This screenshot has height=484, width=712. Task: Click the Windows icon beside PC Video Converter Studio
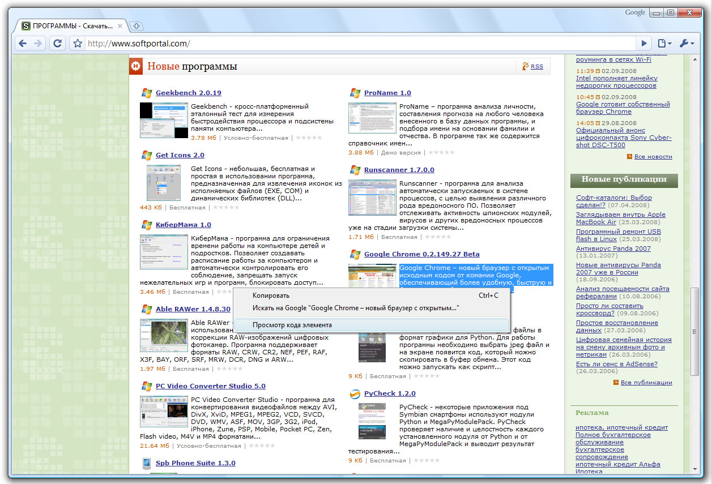click(x=147, y=386)
